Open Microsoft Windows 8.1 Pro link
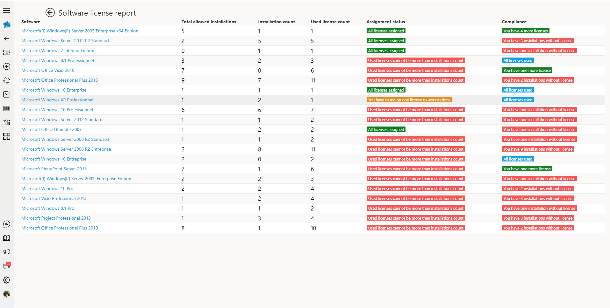Image resolution: width=610 pixels, height=308 pixels. 48,208
